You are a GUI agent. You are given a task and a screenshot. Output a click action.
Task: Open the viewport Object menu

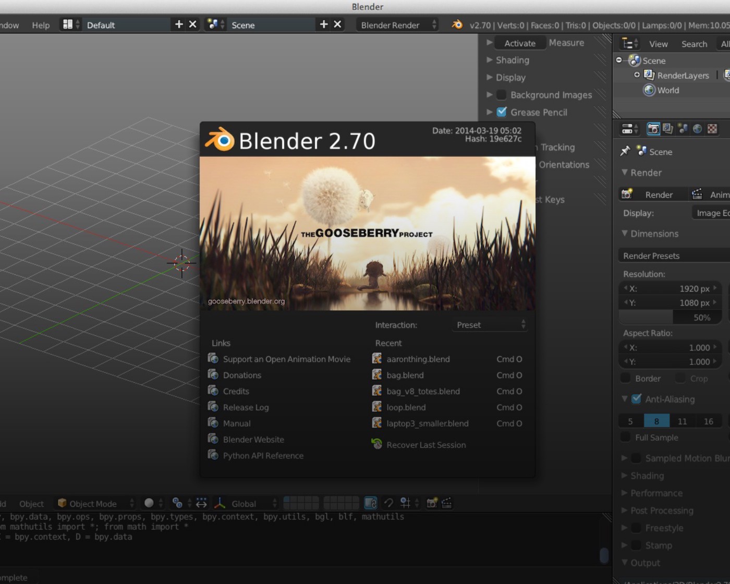tap(31, 504)
